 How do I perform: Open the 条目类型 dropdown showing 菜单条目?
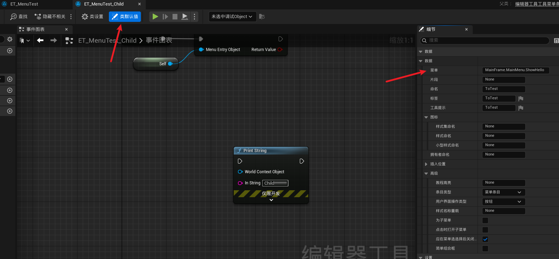[x=503, y=192]
